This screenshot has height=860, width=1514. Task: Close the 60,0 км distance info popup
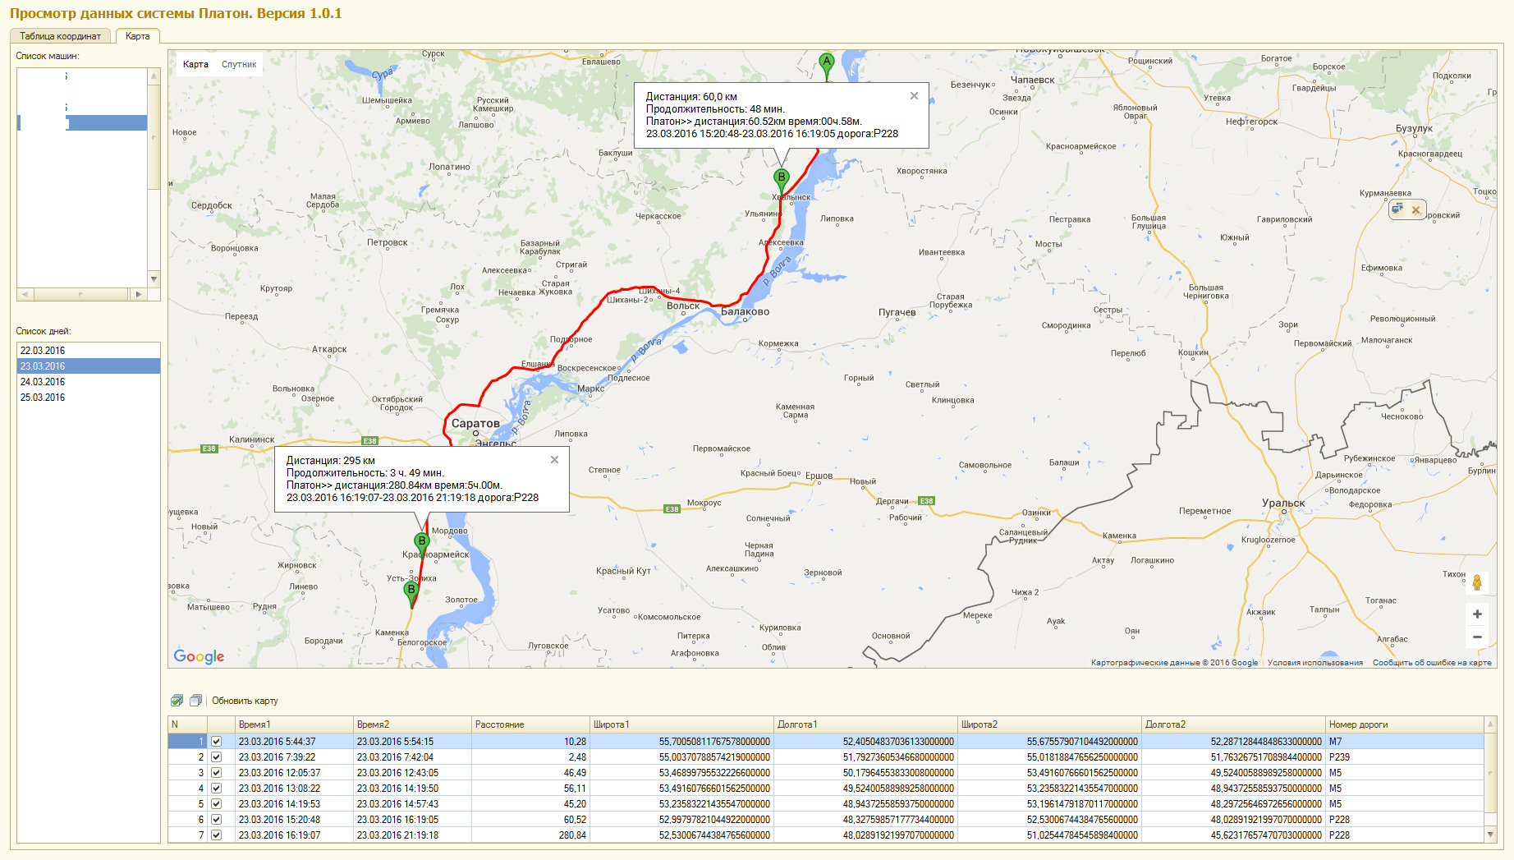click(x=914, y=96)
